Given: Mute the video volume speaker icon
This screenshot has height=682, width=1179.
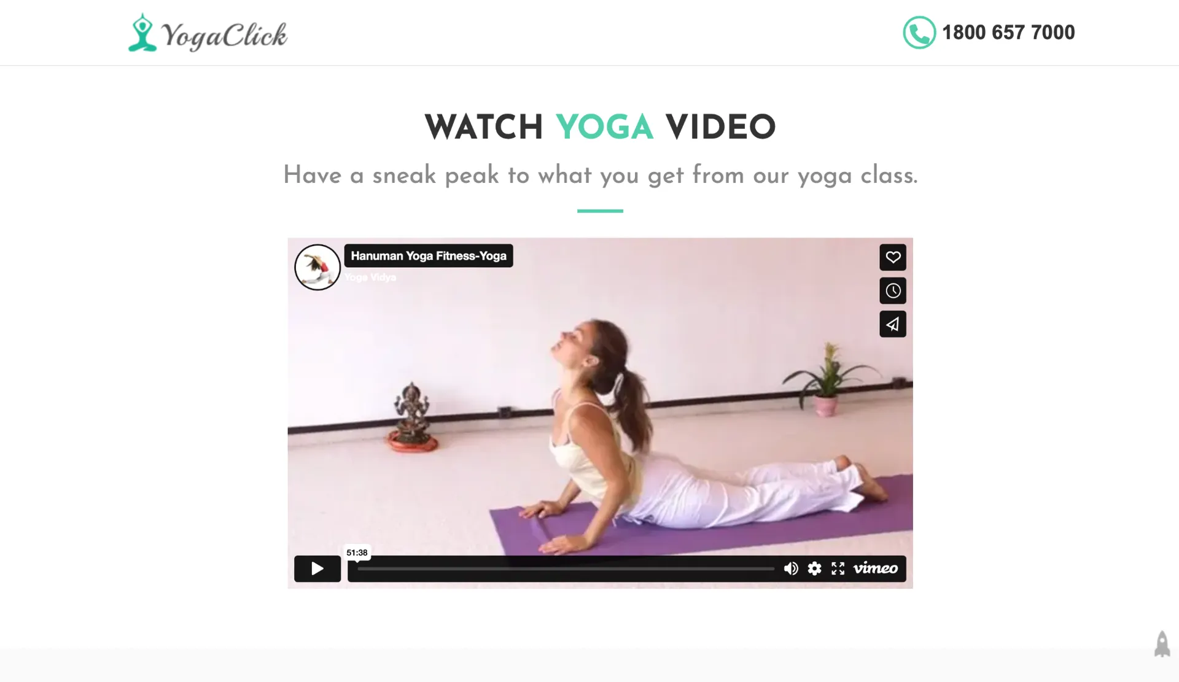Looking at the screenshot, I should click(791, 568).
